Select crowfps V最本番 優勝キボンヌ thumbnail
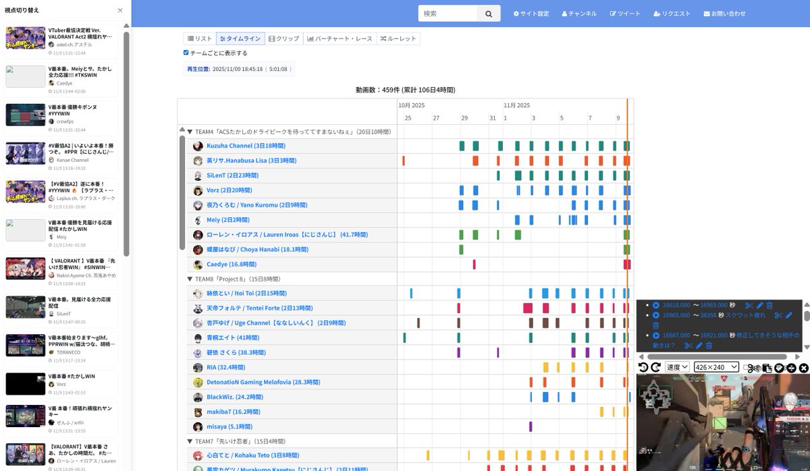Image resolution: width=810 pixels, height=471 pixels. (x=26, y=115)
